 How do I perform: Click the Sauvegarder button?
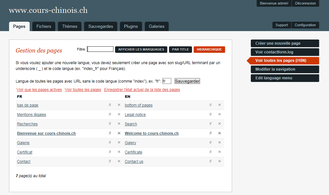(x=187, y=81)
